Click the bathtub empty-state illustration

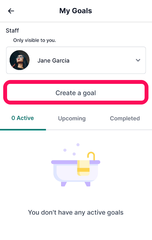tap(76, 165)
